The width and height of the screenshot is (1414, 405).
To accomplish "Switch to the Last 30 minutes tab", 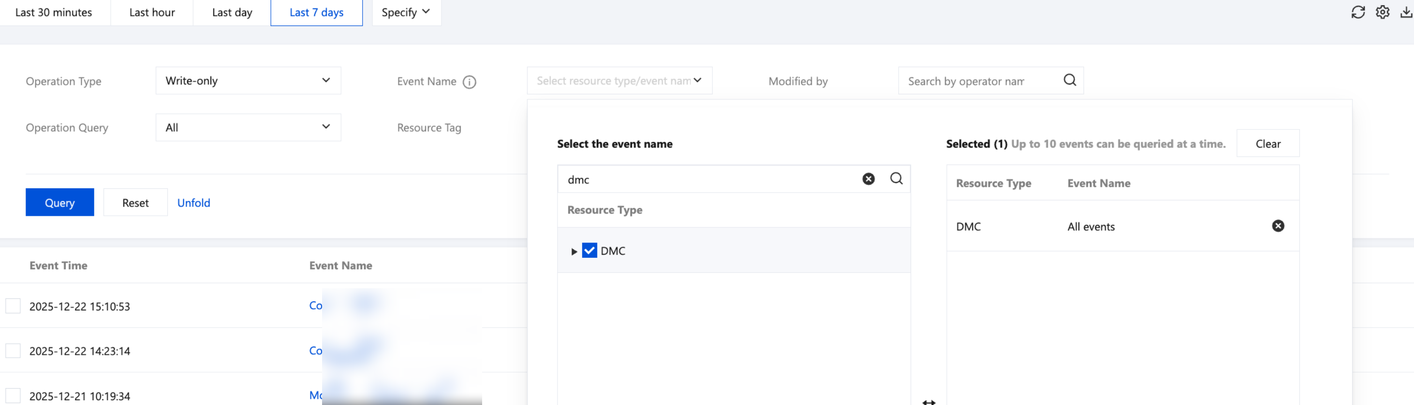I will 54,13.
